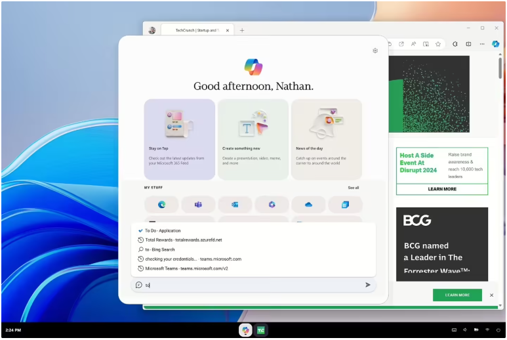
Task: Launch Microsoft Teams from My Stuff
Action: click(198, 204)
